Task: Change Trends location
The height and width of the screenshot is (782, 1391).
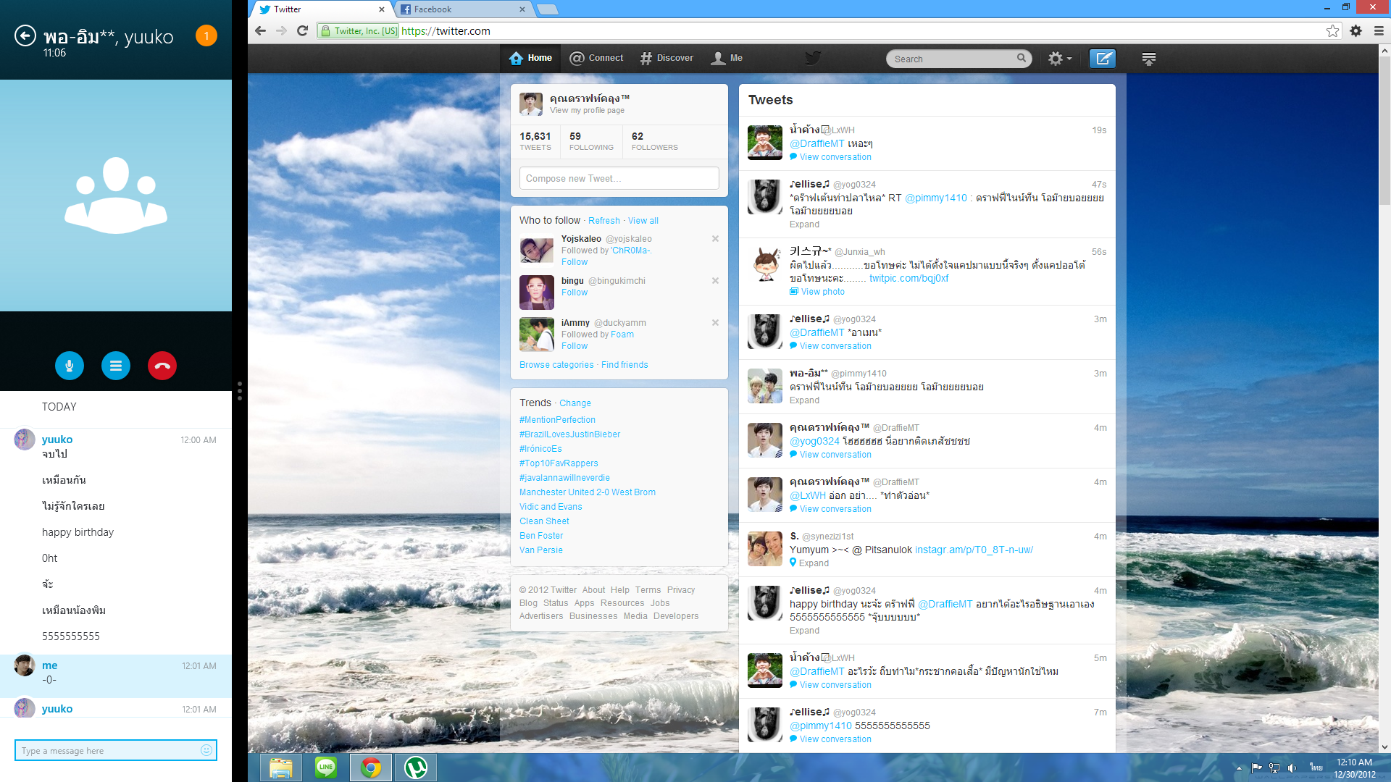Action: coord(575,403)
